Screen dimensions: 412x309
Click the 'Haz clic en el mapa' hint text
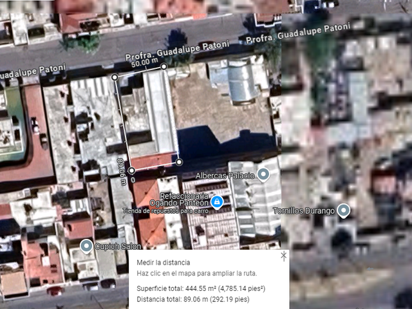point(197,273)
